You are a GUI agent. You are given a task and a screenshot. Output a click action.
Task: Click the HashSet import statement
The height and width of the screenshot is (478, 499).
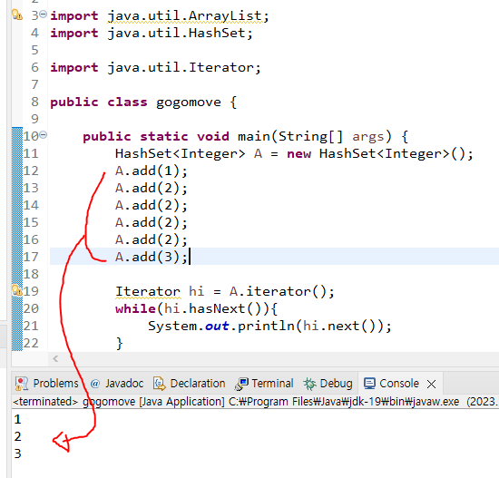coord(152,33)
